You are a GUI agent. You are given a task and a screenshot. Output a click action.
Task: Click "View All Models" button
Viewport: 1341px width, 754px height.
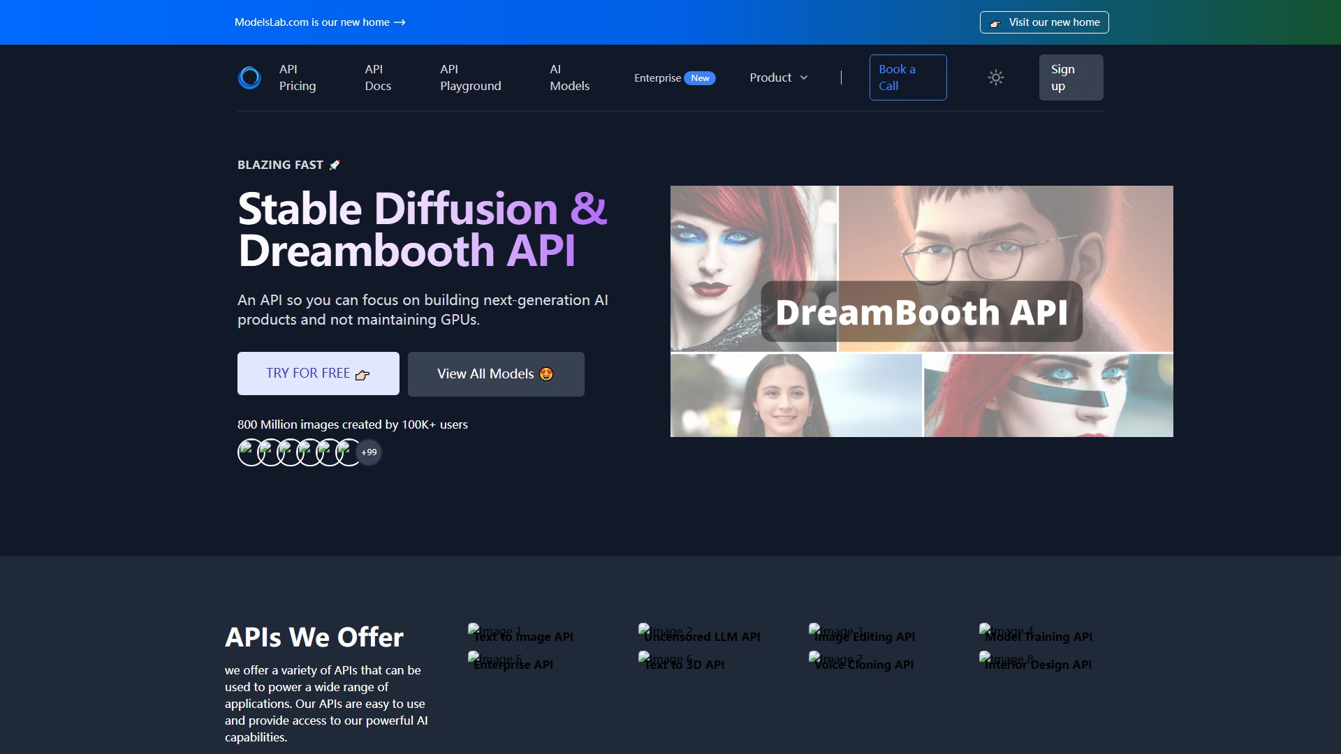pos(495,374)
